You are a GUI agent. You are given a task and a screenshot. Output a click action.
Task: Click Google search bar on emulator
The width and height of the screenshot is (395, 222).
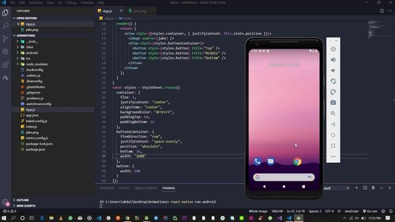[x=284, y=177]
